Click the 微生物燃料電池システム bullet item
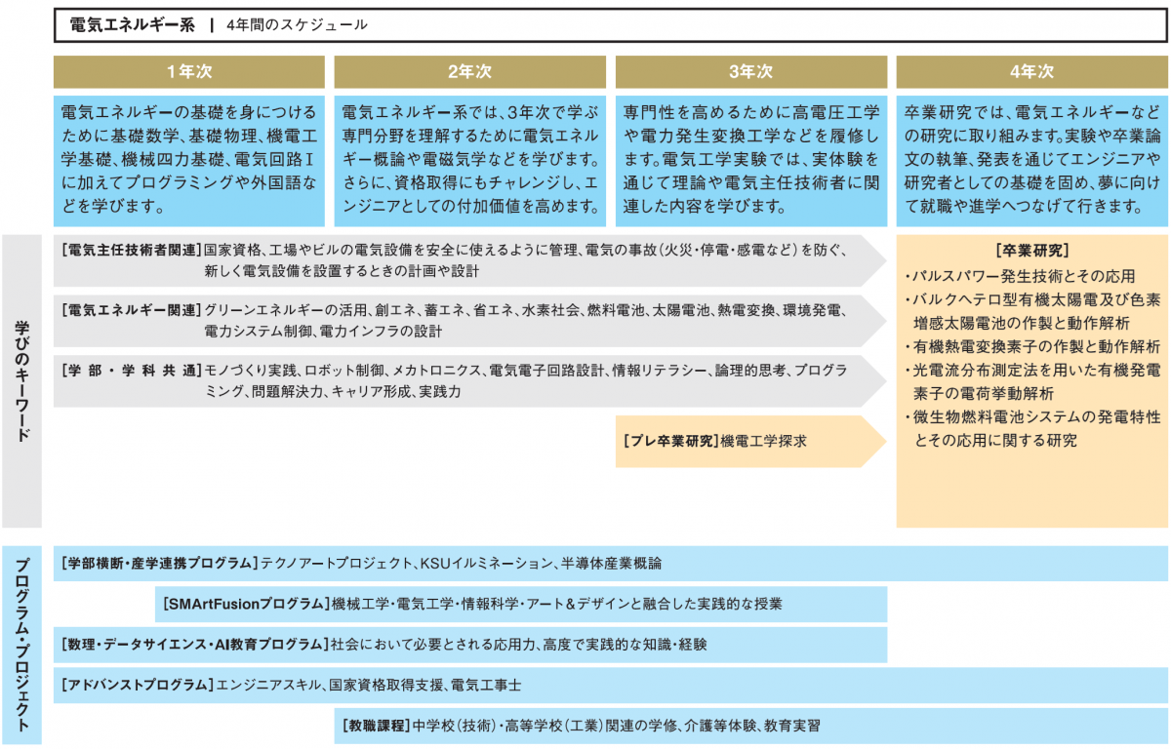This screenshot has width=1171, height=749. [1032, 428]
